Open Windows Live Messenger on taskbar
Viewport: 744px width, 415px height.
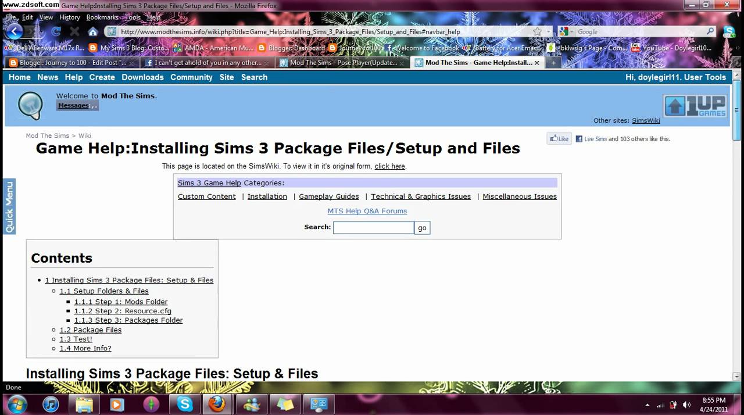pos(252,404)
